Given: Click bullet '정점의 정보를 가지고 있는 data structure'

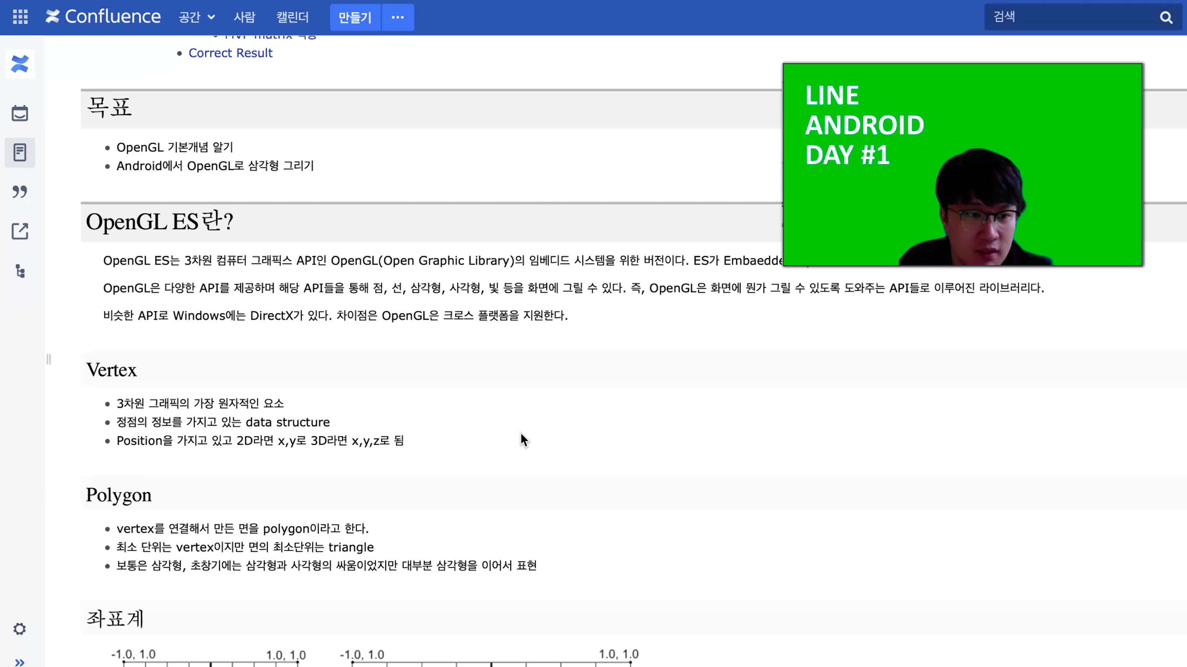Looking at the screenshot, I should [223, 422].
